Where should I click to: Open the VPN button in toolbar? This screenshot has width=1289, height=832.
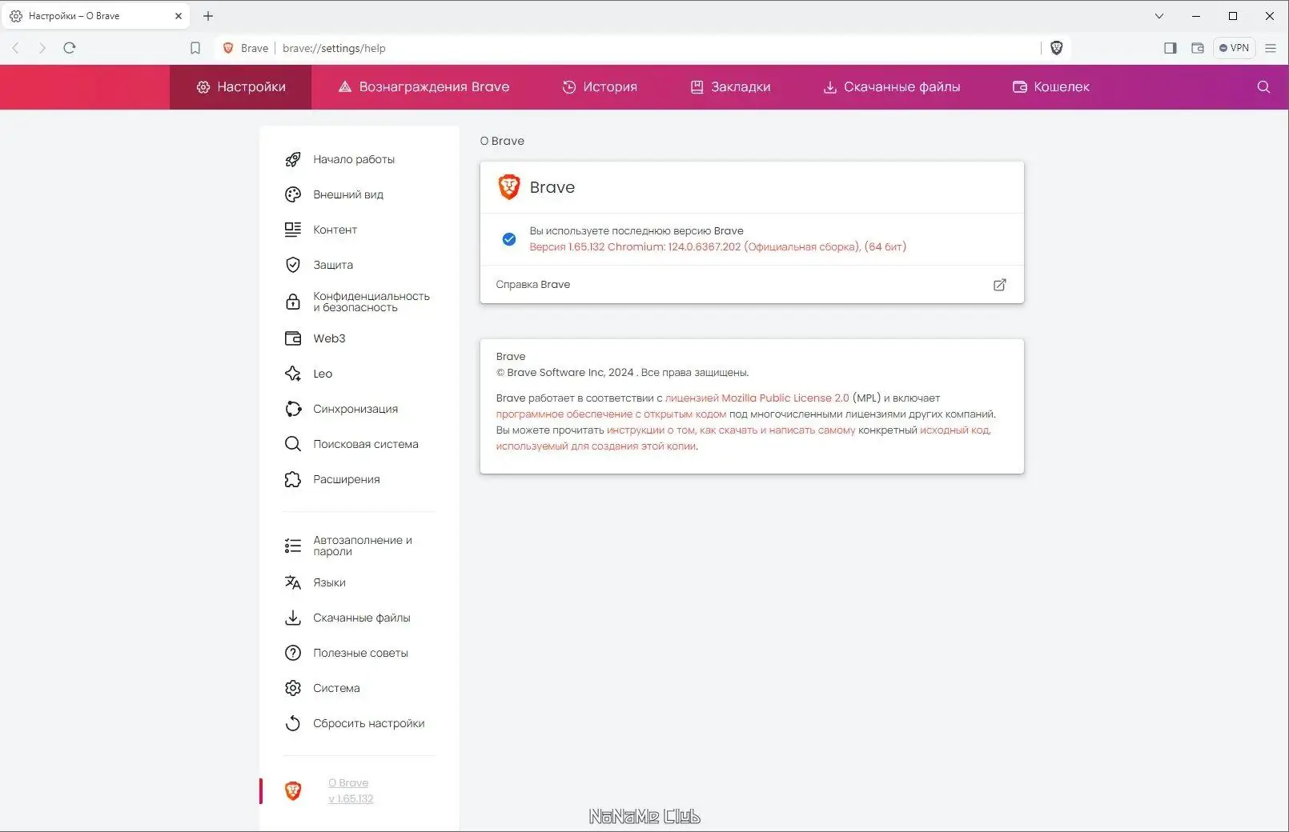pos(1234,48)
